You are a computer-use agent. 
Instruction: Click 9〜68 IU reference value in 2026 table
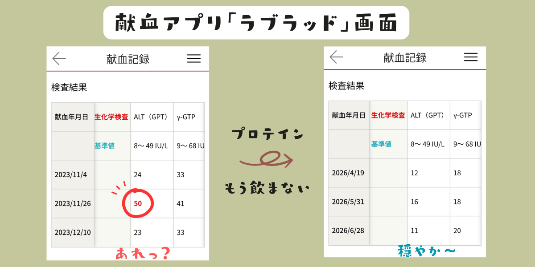click(x=467, y=144)
